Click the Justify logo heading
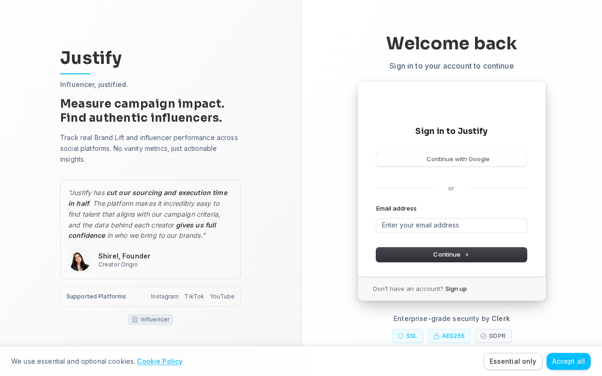 pyautogui.click(x=91, y=58)
